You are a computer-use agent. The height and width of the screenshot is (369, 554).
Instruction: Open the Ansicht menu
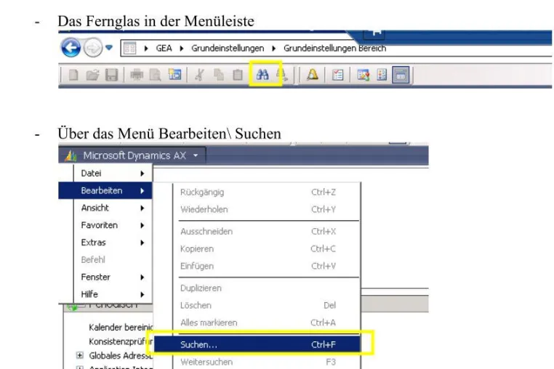(113, 208)
